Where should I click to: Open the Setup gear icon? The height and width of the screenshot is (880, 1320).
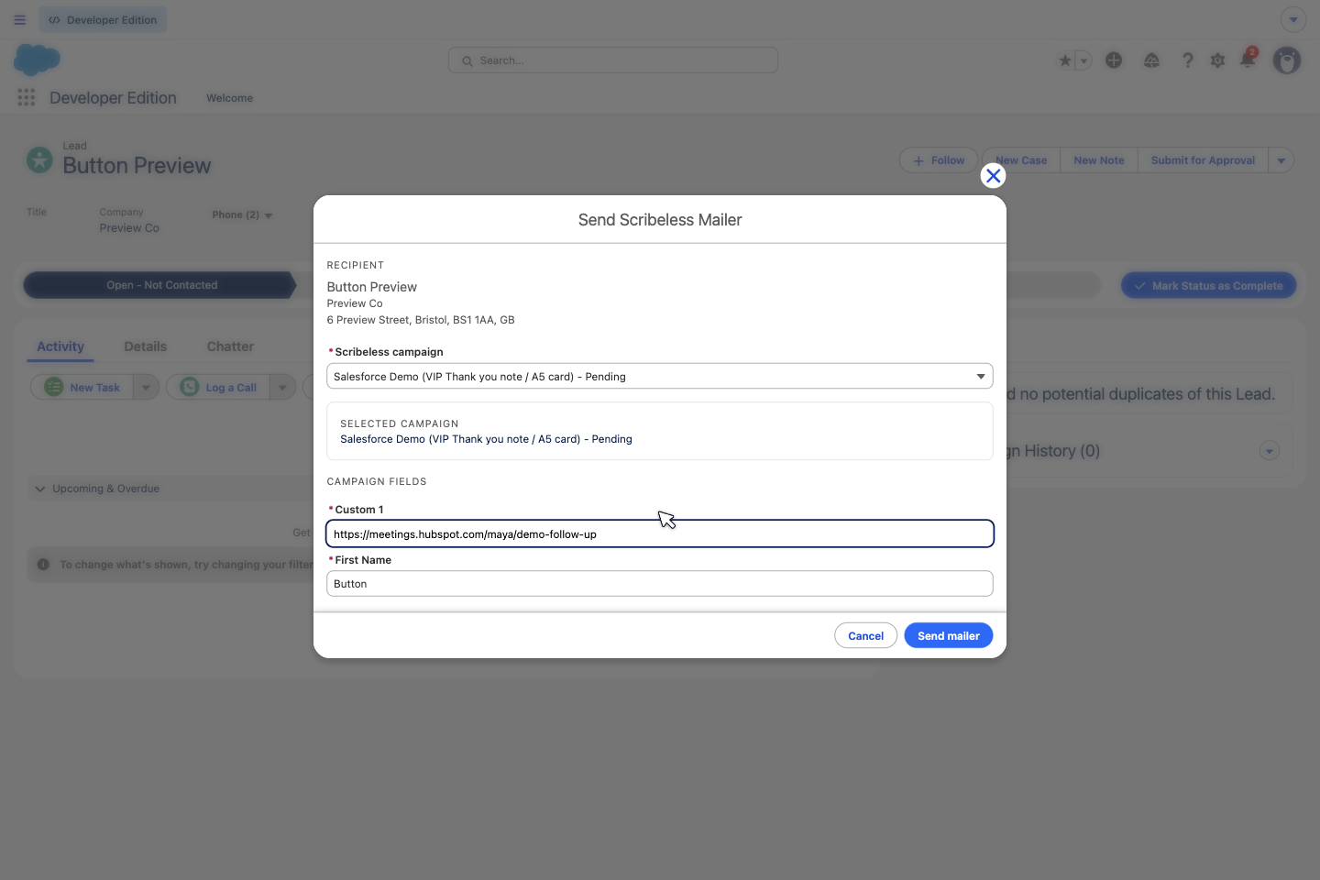[x=1217, y=60]
